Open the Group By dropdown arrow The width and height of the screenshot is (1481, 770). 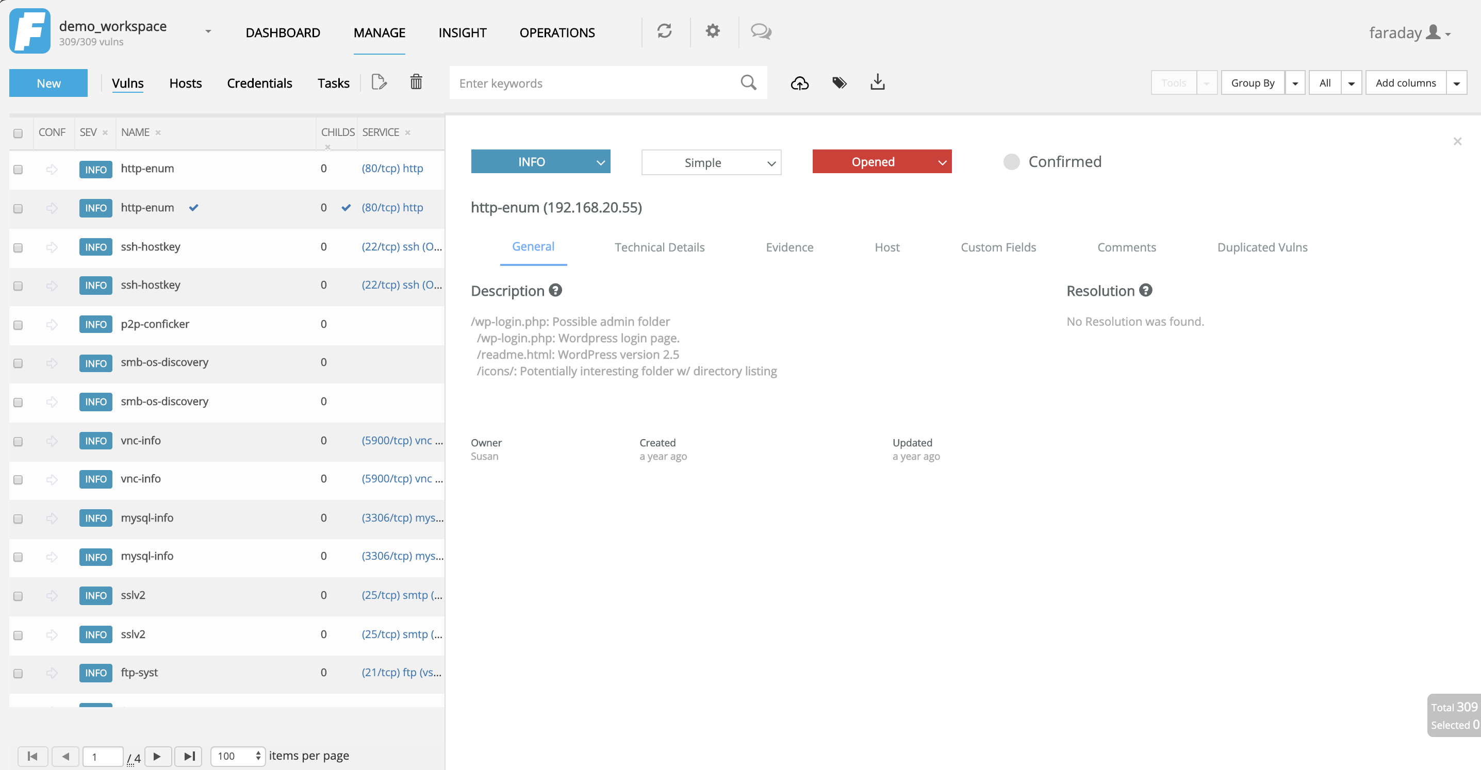tap(1295, 83)
